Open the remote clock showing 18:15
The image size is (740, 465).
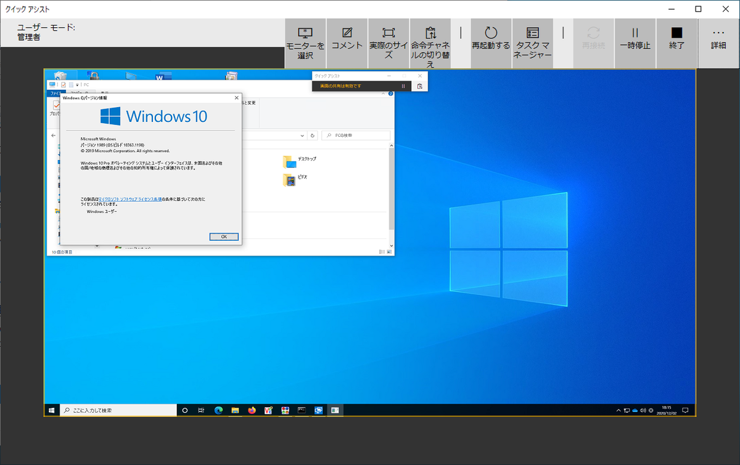pyautogui.click(x=665, y=410)
